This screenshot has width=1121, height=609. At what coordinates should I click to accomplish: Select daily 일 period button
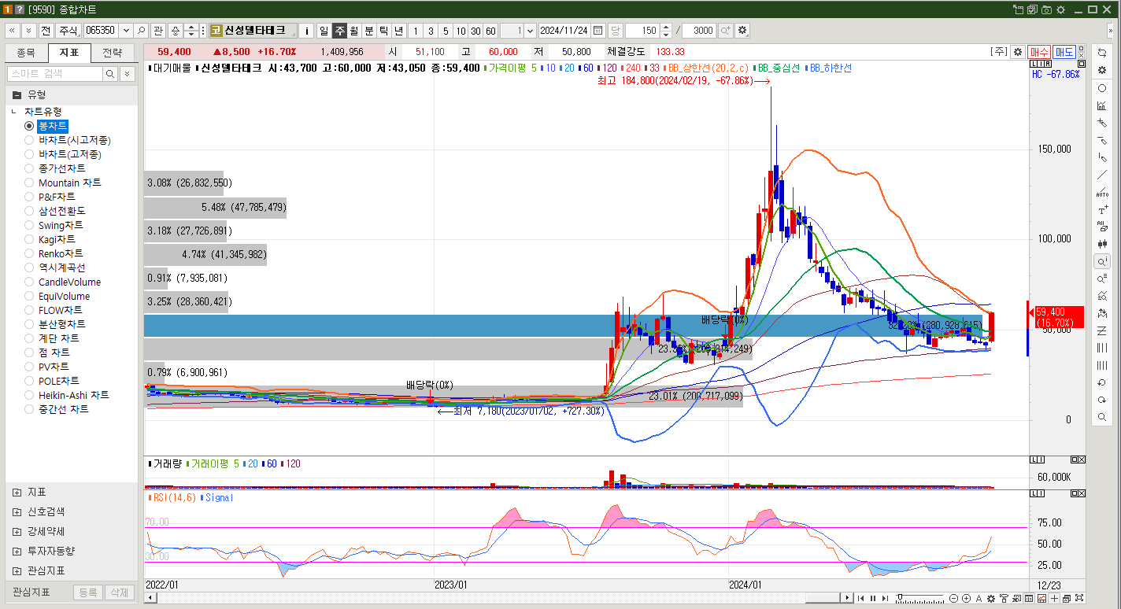click(324, 31)
